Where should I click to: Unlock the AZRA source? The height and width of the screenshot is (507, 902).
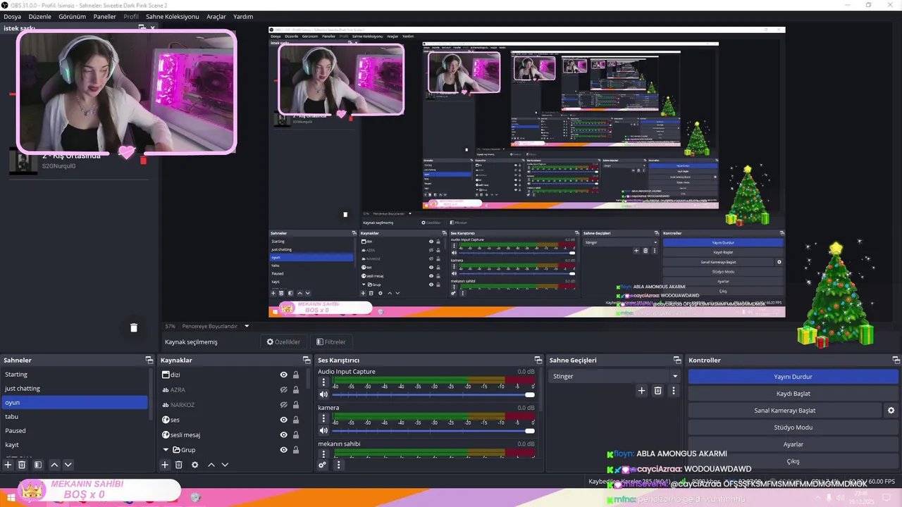tap(296, 390)
